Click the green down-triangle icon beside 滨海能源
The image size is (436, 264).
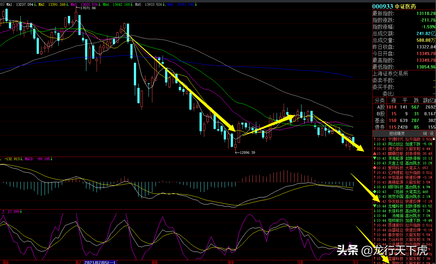coord(374,158)
